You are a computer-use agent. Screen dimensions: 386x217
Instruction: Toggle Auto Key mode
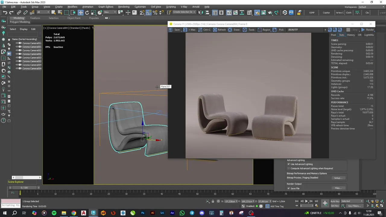pyautogui.click(x=335, y=201)
